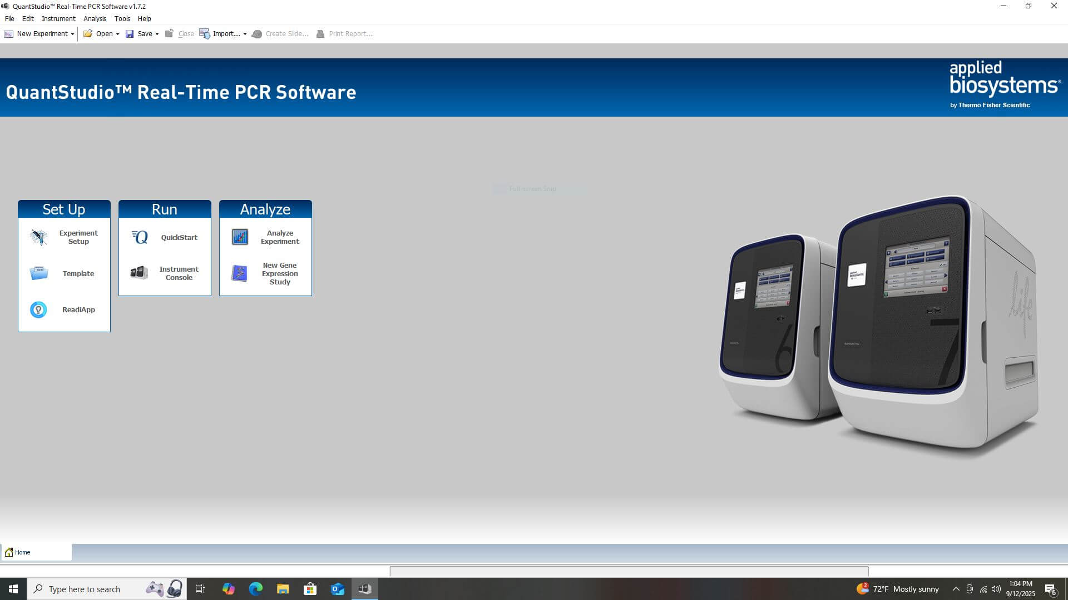
Task: Expand the New Experiment dropdown arrow
Action: [x=72, y=34]
